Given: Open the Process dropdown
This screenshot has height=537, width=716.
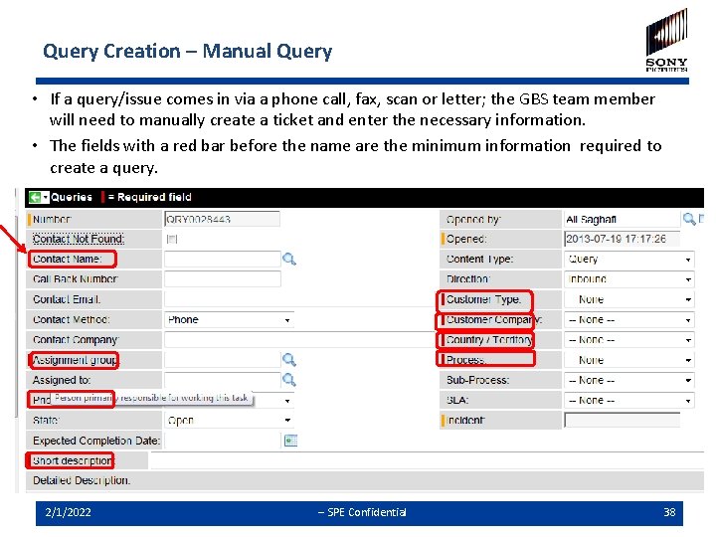Looking at the screenshot, I should pyautogui.click(x=629, y=360).
